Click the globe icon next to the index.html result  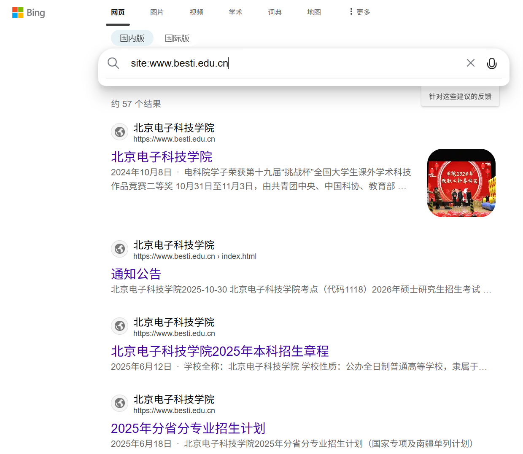pos(120,249)
